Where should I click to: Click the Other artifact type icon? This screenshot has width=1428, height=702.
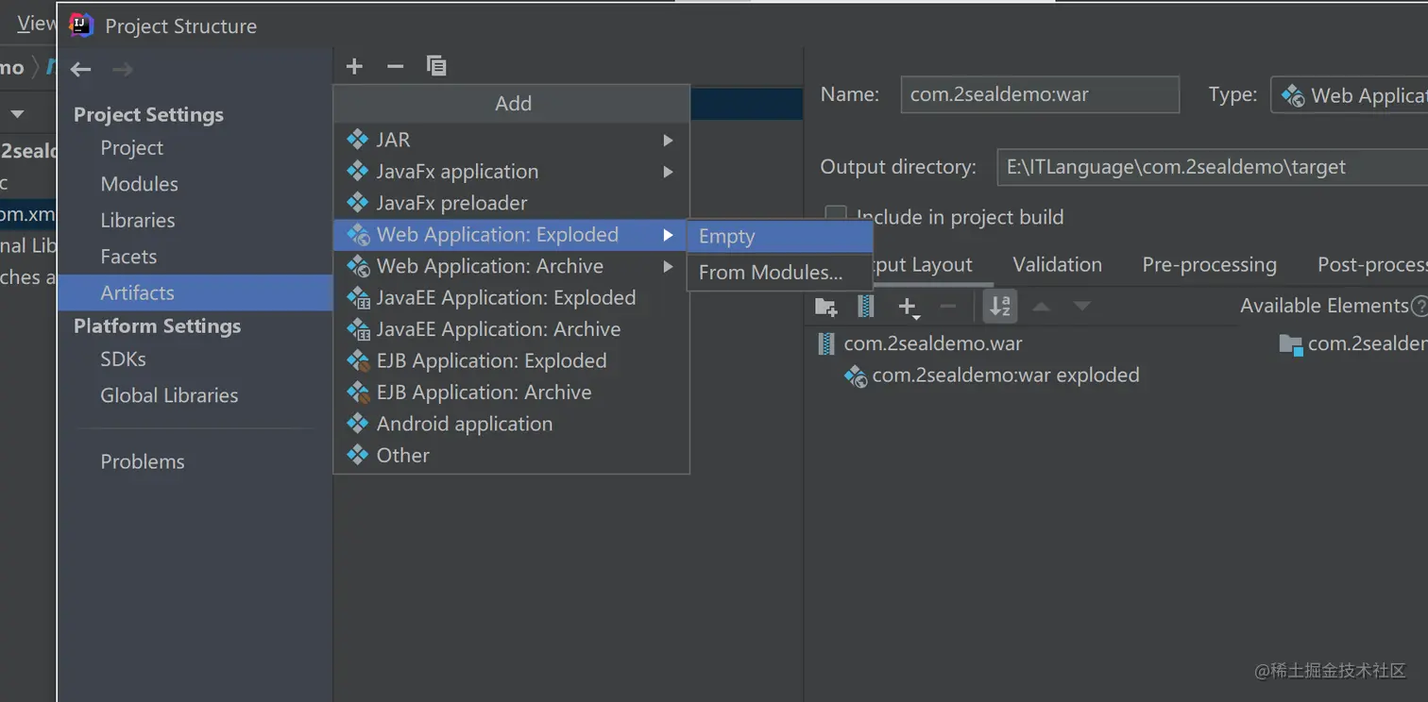point(357,455)
